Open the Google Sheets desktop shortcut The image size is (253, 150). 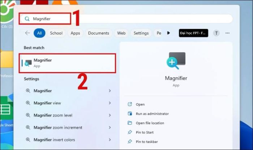pyautogui.click(x=7, y=108)
